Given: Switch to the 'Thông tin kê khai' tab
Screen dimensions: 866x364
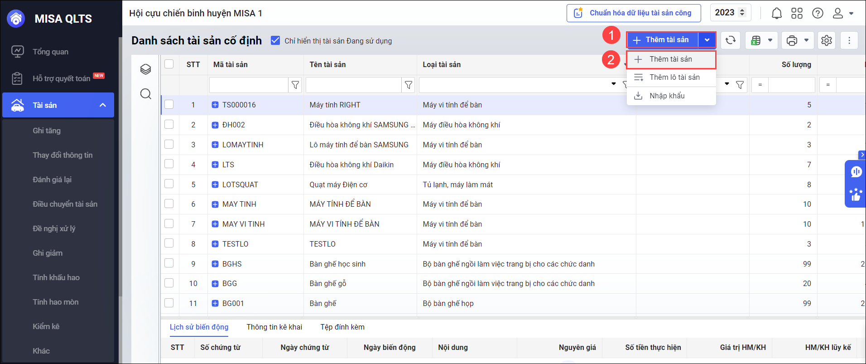Looking at the screenshot, I should 274,327.
